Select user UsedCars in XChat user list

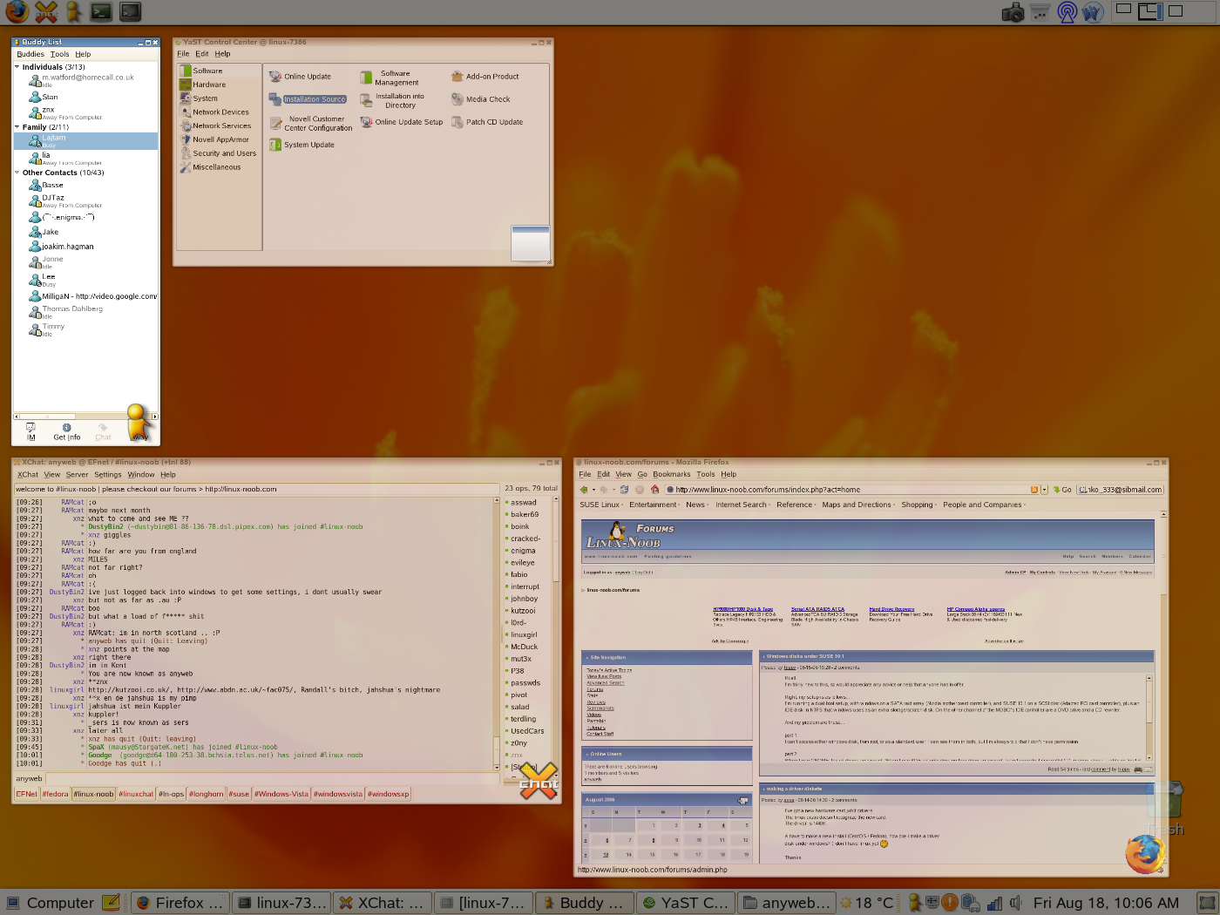point(526,731)
